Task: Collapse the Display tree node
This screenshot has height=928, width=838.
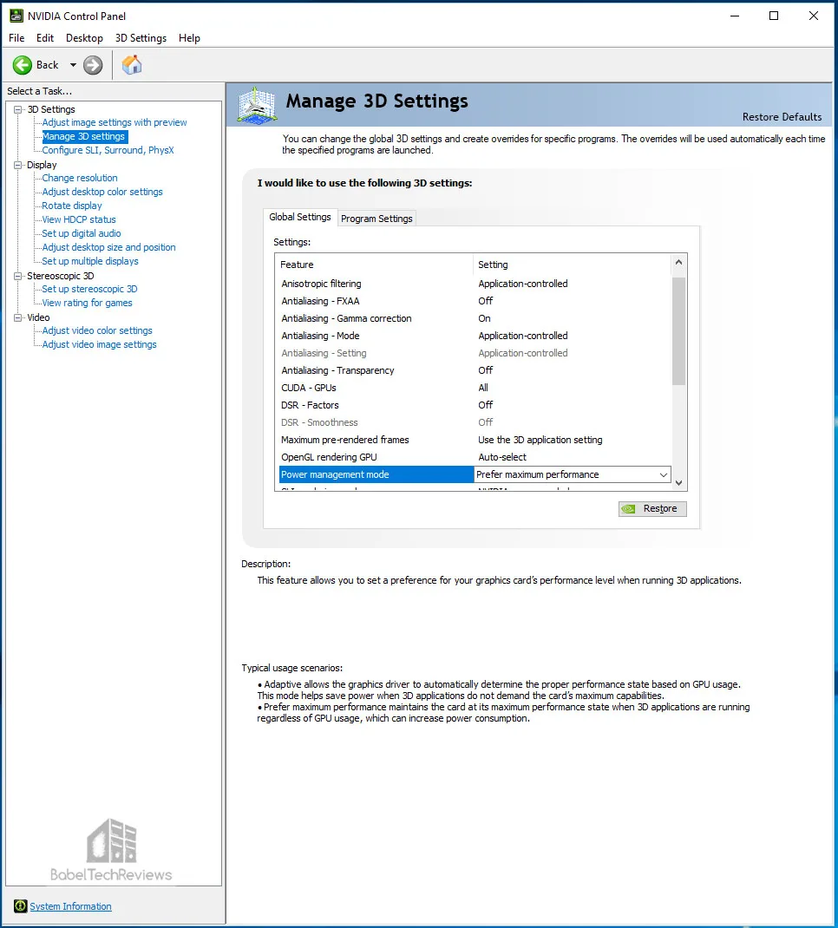Action: [17, 165]
